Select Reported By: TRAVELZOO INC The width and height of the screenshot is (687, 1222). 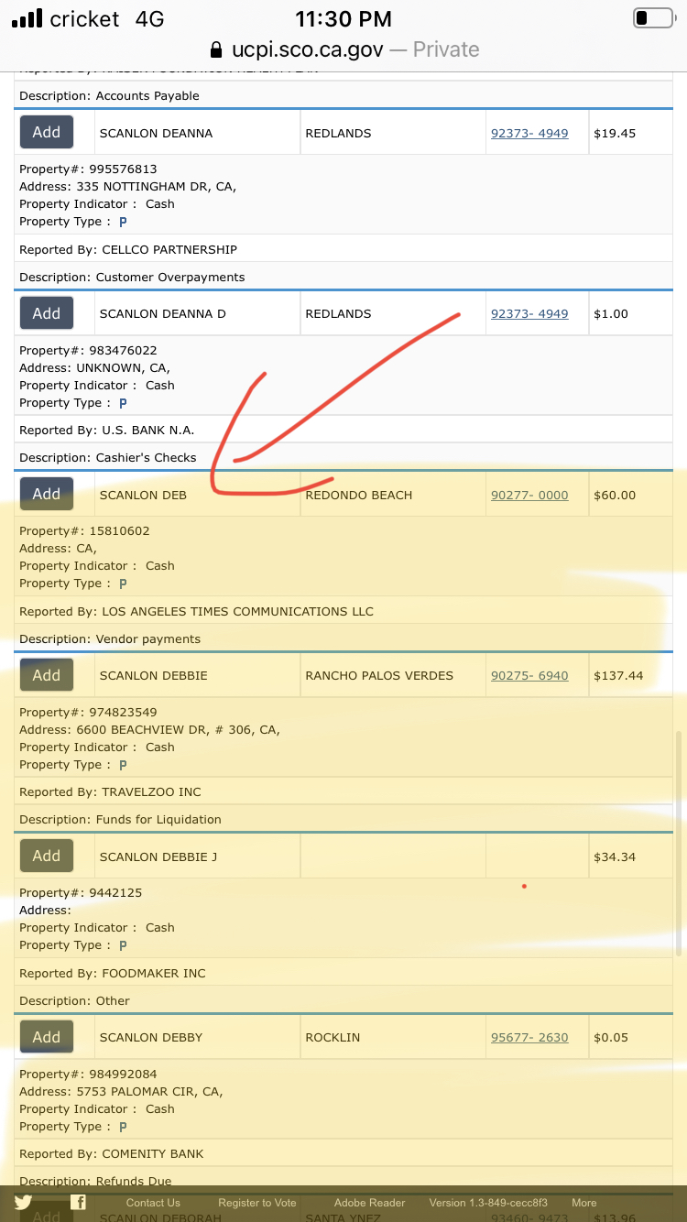pos(110,791)
